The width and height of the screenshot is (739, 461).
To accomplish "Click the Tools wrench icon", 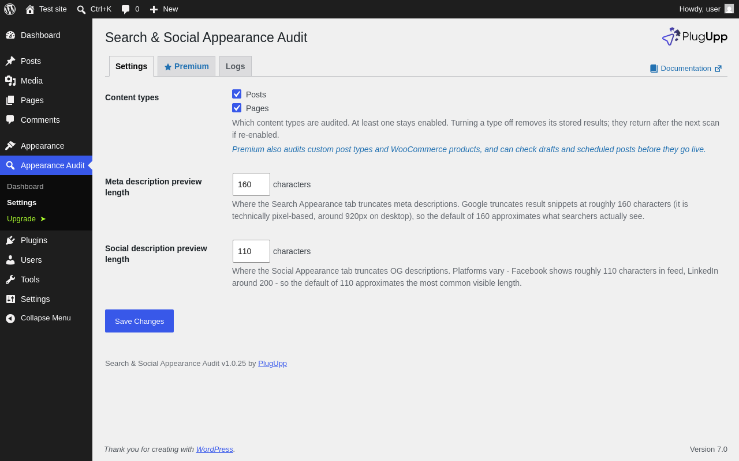I will [10, 279].
